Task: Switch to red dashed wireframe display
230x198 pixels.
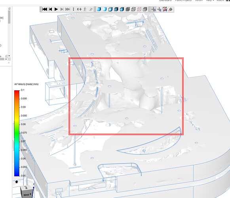Action: [139, 9]
